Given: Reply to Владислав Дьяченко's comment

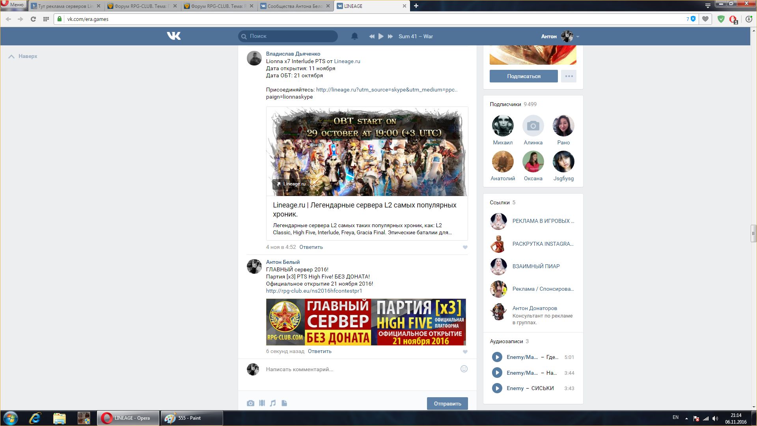Looking at the screenshot, I should pyautogui.click(x=311, y=247).
